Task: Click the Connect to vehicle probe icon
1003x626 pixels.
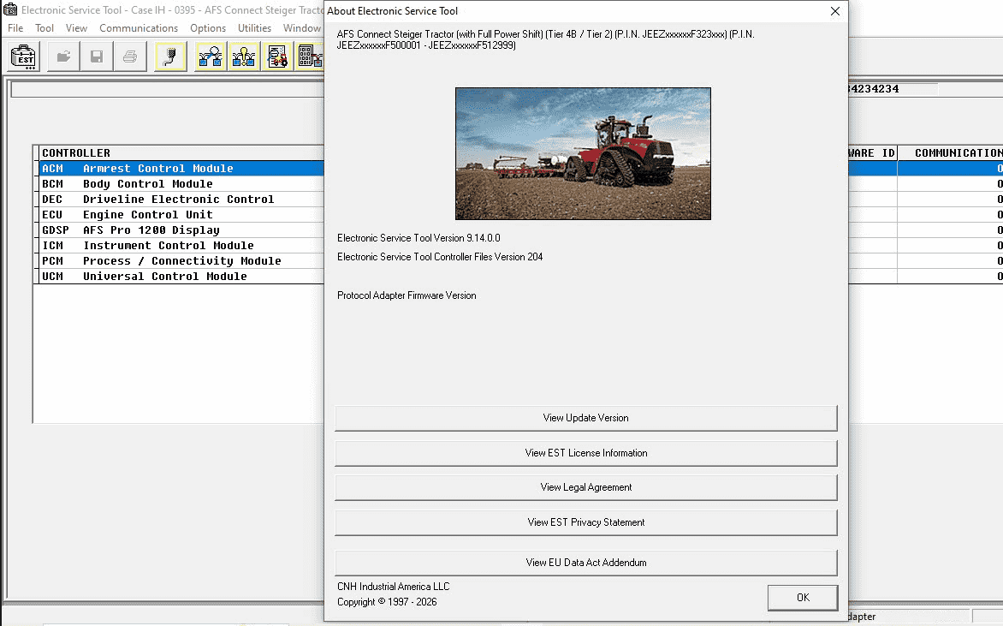Action: pyautogui.click(x=170, y=57)
